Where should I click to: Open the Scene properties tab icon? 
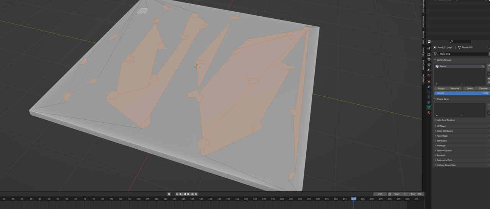(x=429, y=70)
